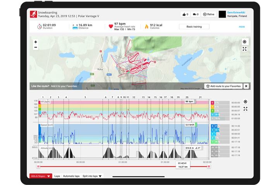Expand the map to fullscreen
Screen dimensions: 277x185
[x=245, y=49]
